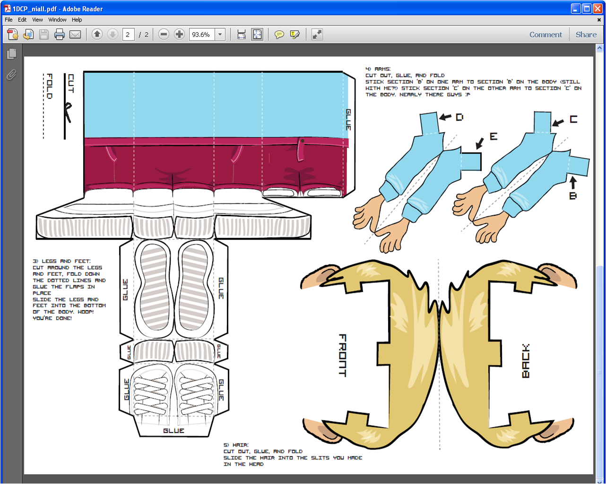This screenshot has width=606, height=484.
Task: Click the FOLD legend label
Action: click(x=49, y=86)
